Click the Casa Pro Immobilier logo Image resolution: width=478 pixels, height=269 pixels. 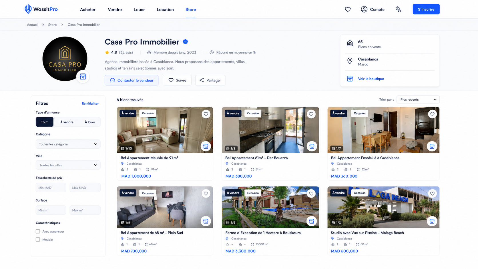point(65,59)
